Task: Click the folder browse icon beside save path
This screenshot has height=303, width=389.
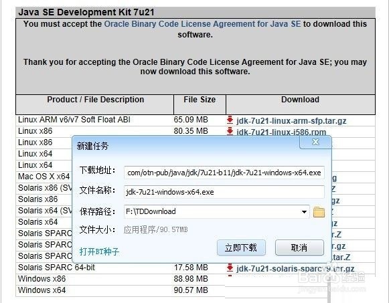Action: [319, 212]
